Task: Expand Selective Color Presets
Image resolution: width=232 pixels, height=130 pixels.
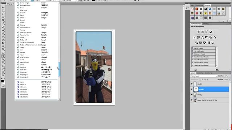Action: (x=193, y=65)
